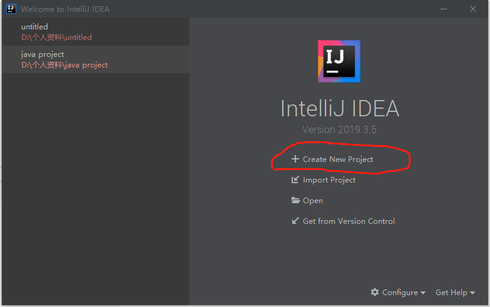Click the path D:\个人资料\java project

coord(64,64)
